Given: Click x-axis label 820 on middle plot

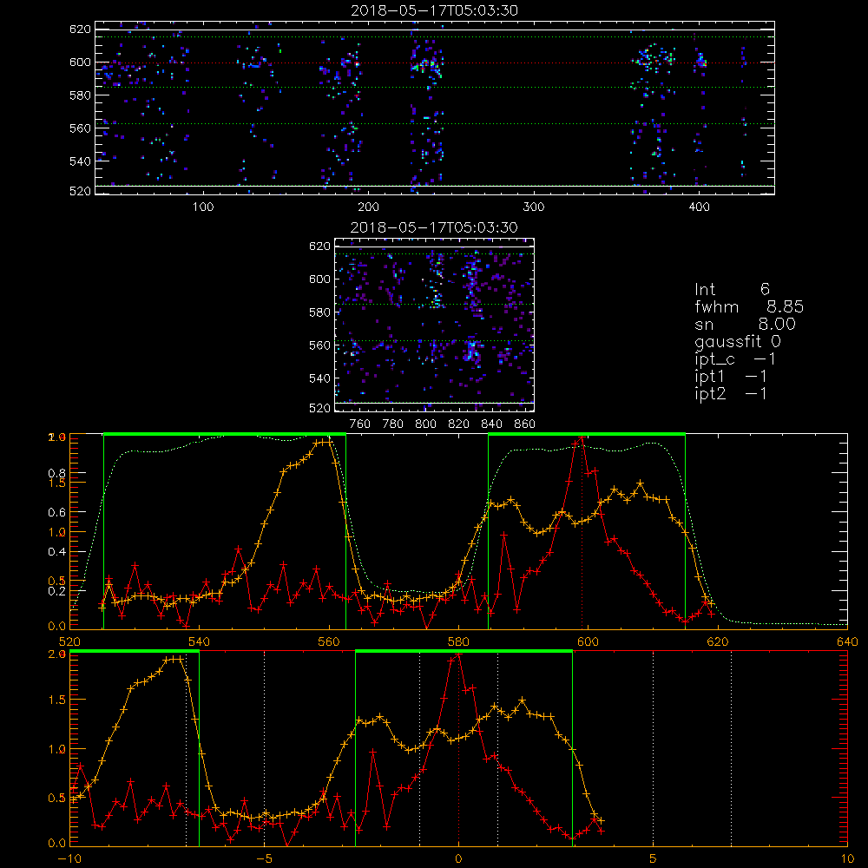Looking at the screenshot, I should click(459, 424).
